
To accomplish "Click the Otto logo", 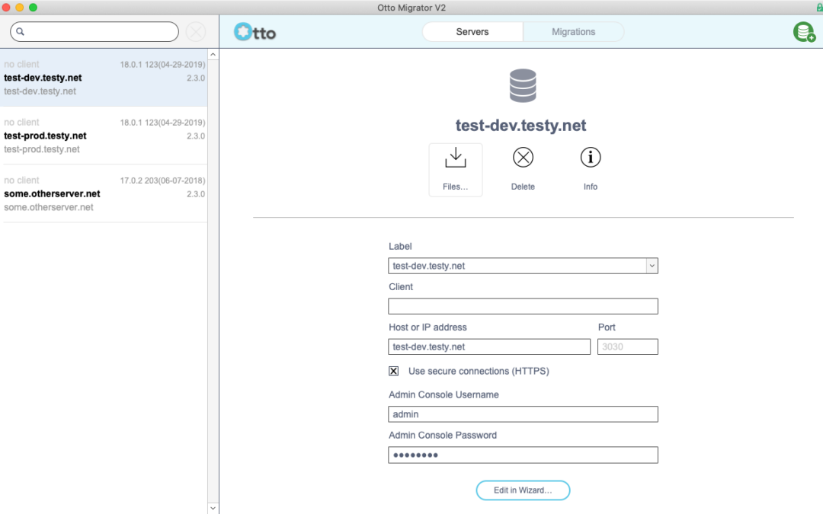I will [x=255, y=32].
